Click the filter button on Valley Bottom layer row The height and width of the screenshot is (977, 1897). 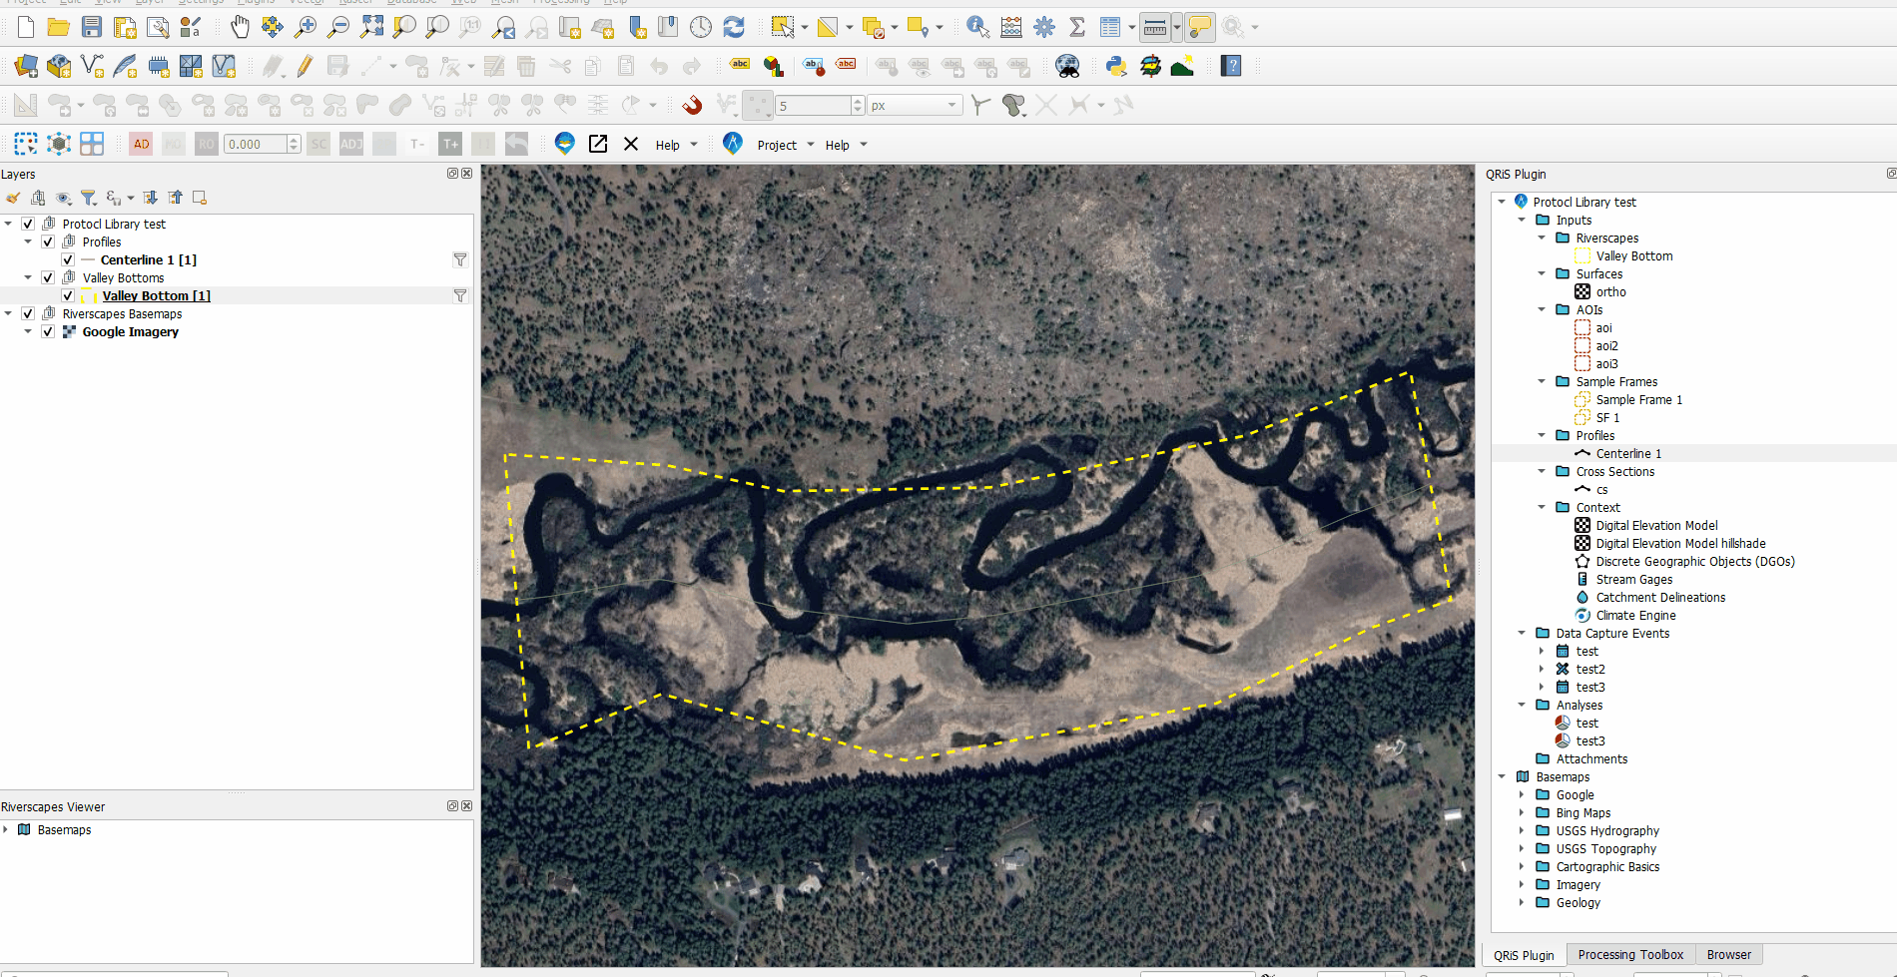point(460,296)
